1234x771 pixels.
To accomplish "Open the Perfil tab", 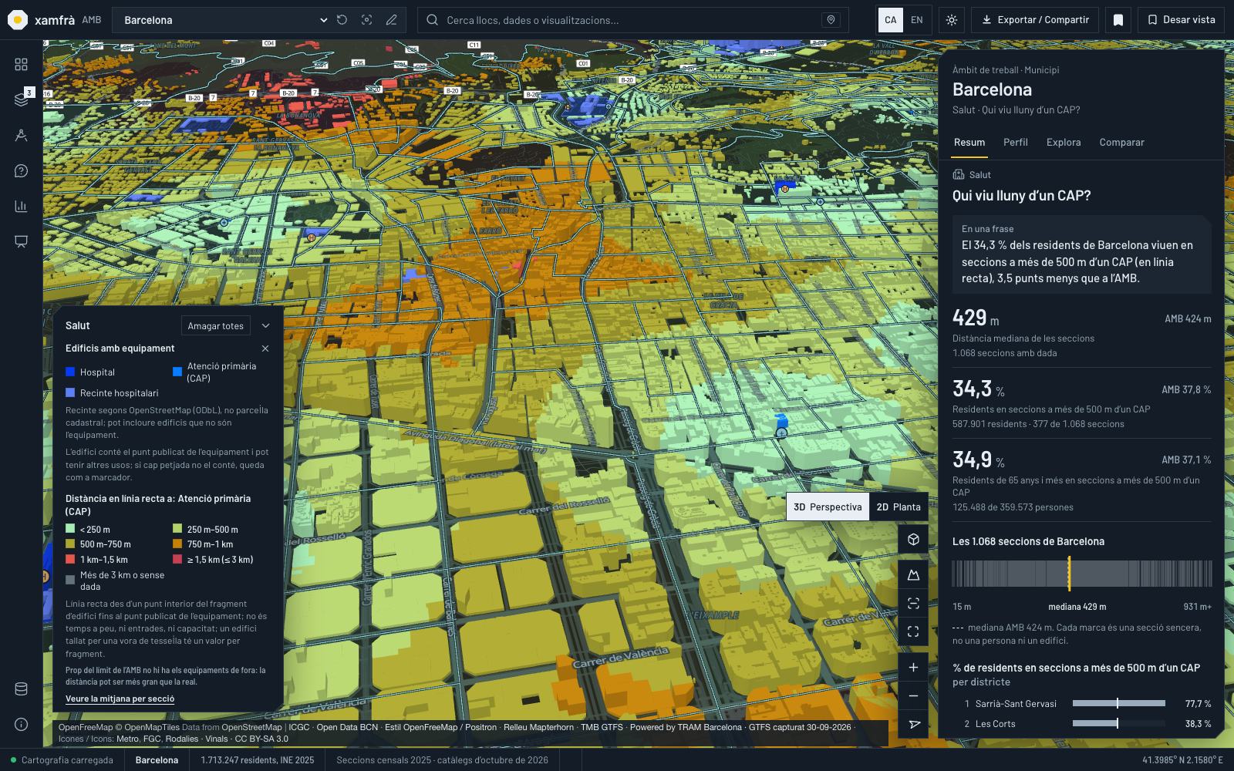I will point(1016,142).
